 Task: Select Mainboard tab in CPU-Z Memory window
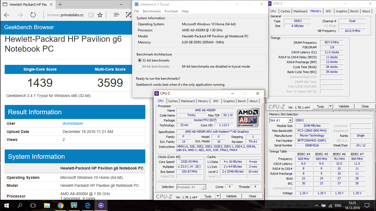[x=300, y=11]
